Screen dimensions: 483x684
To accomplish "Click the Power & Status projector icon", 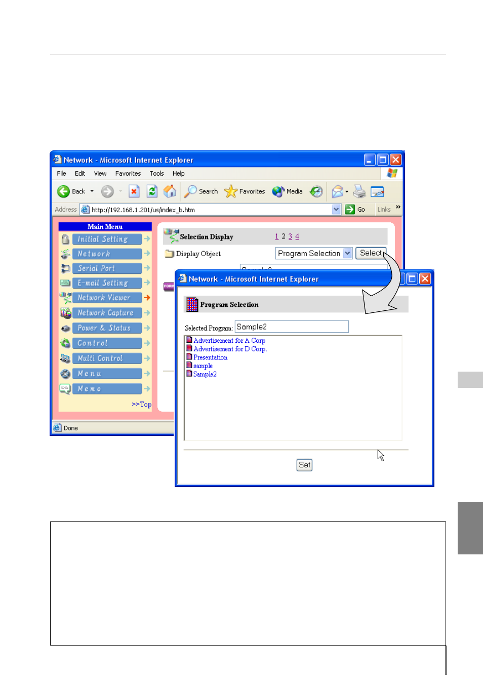I will [65, 329].
